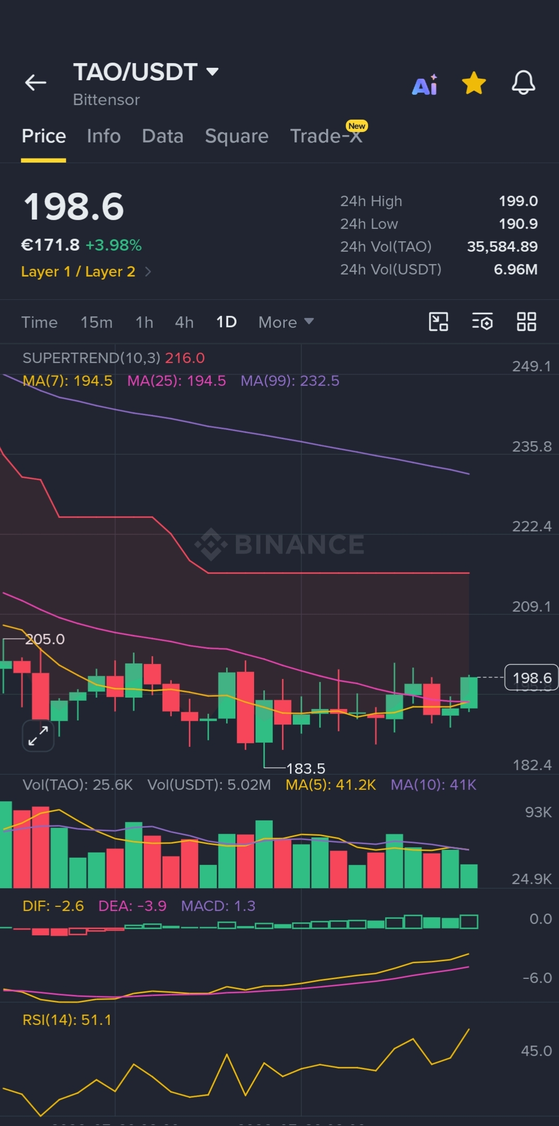The height and width of the screenshot is (1126, 559).
Task: Switch to the Square tab
Action: click(237, 136)
